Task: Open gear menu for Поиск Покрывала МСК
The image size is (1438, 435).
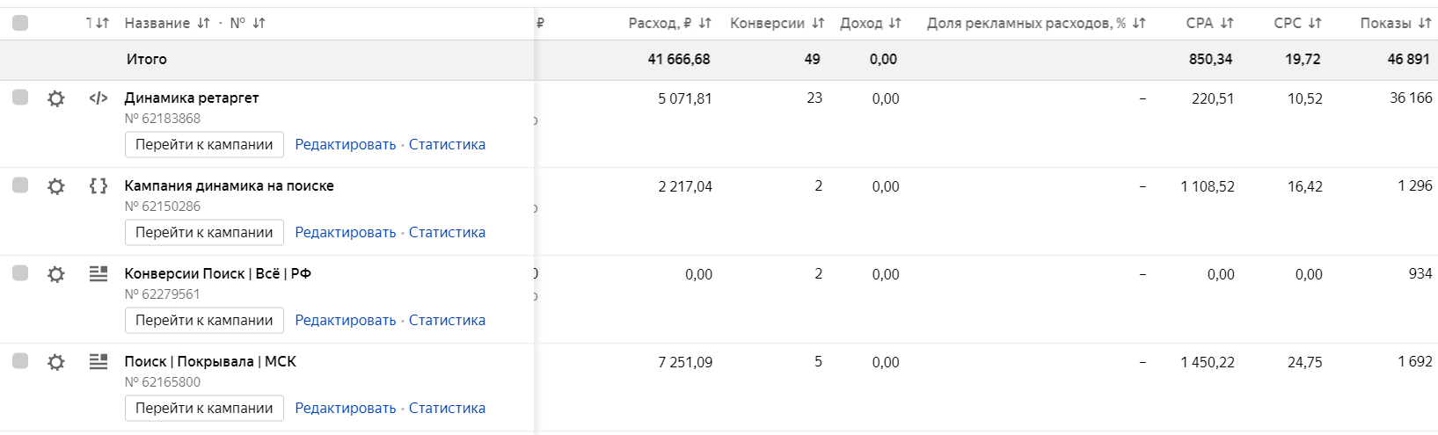Action: click(x=56, y=362)
